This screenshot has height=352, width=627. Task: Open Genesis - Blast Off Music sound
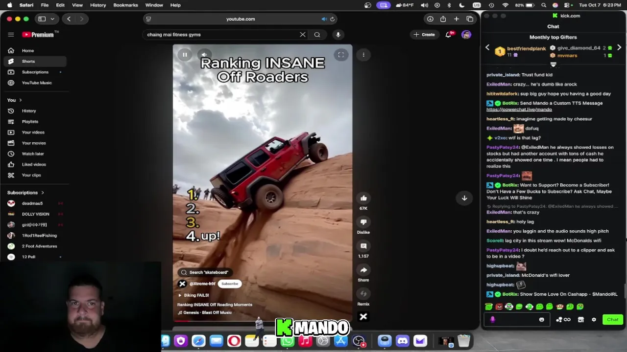205,313
